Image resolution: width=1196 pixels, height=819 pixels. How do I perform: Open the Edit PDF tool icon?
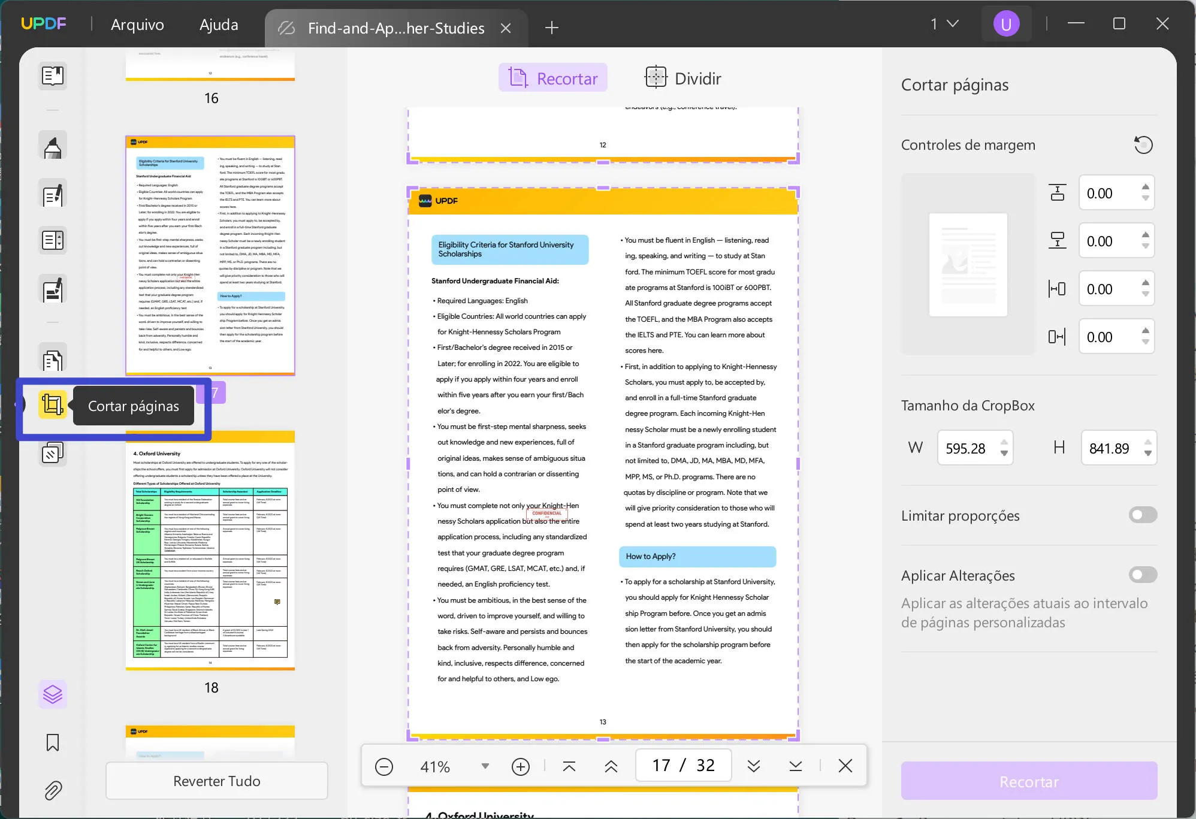point(53,194)
